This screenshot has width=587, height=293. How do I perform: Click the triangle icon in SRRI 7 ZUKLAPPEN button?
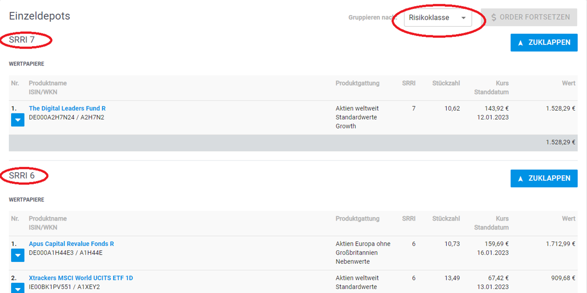[x=520, y=43]
